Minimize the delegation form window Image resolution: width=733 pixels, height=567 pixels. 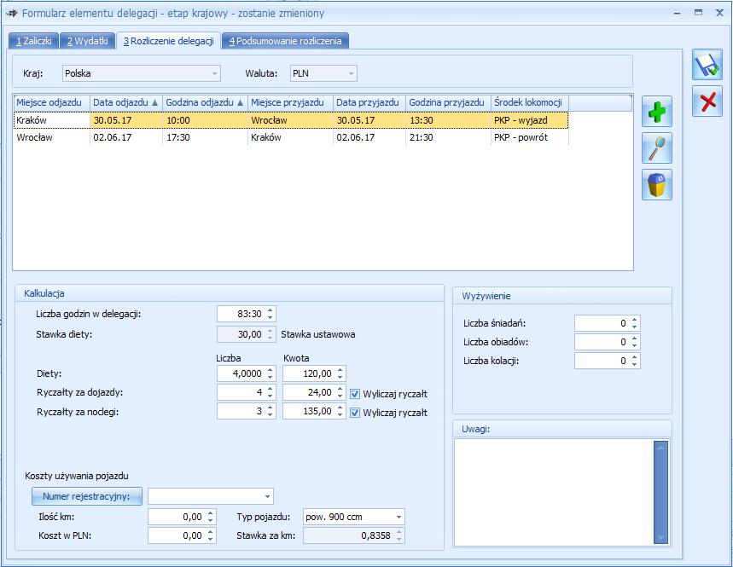(x=677, y=13)
